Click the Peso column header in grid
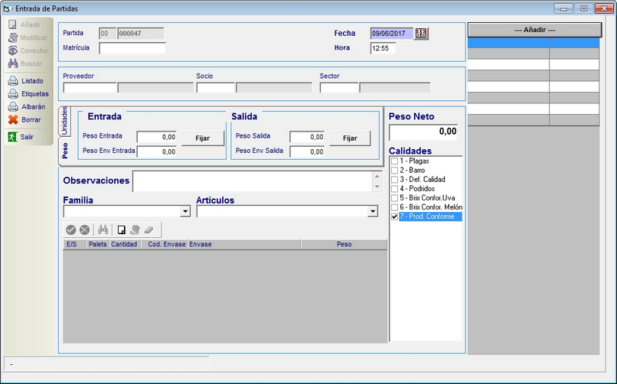The height and width of the screenshot is (384, 617). (344, 245)
